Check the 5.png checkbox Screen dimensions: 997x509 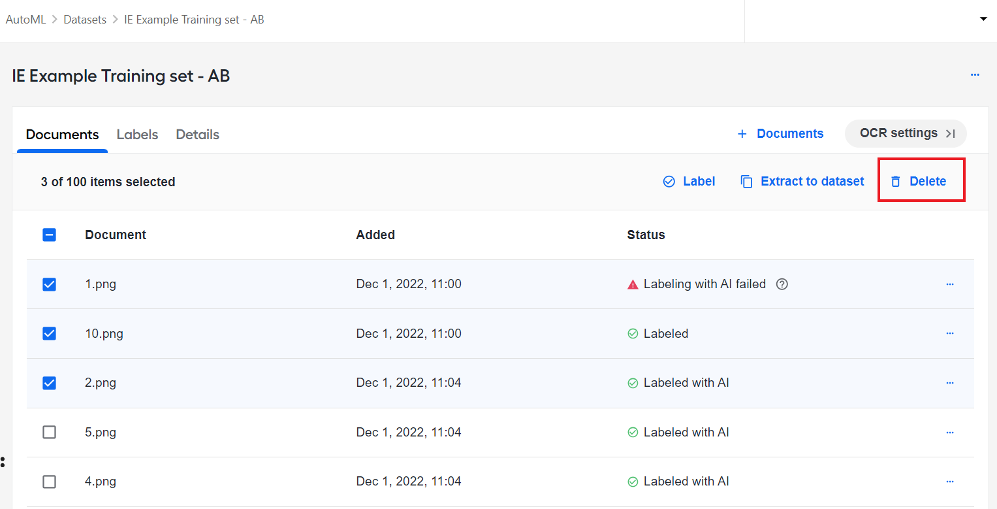tap(49, 432)
